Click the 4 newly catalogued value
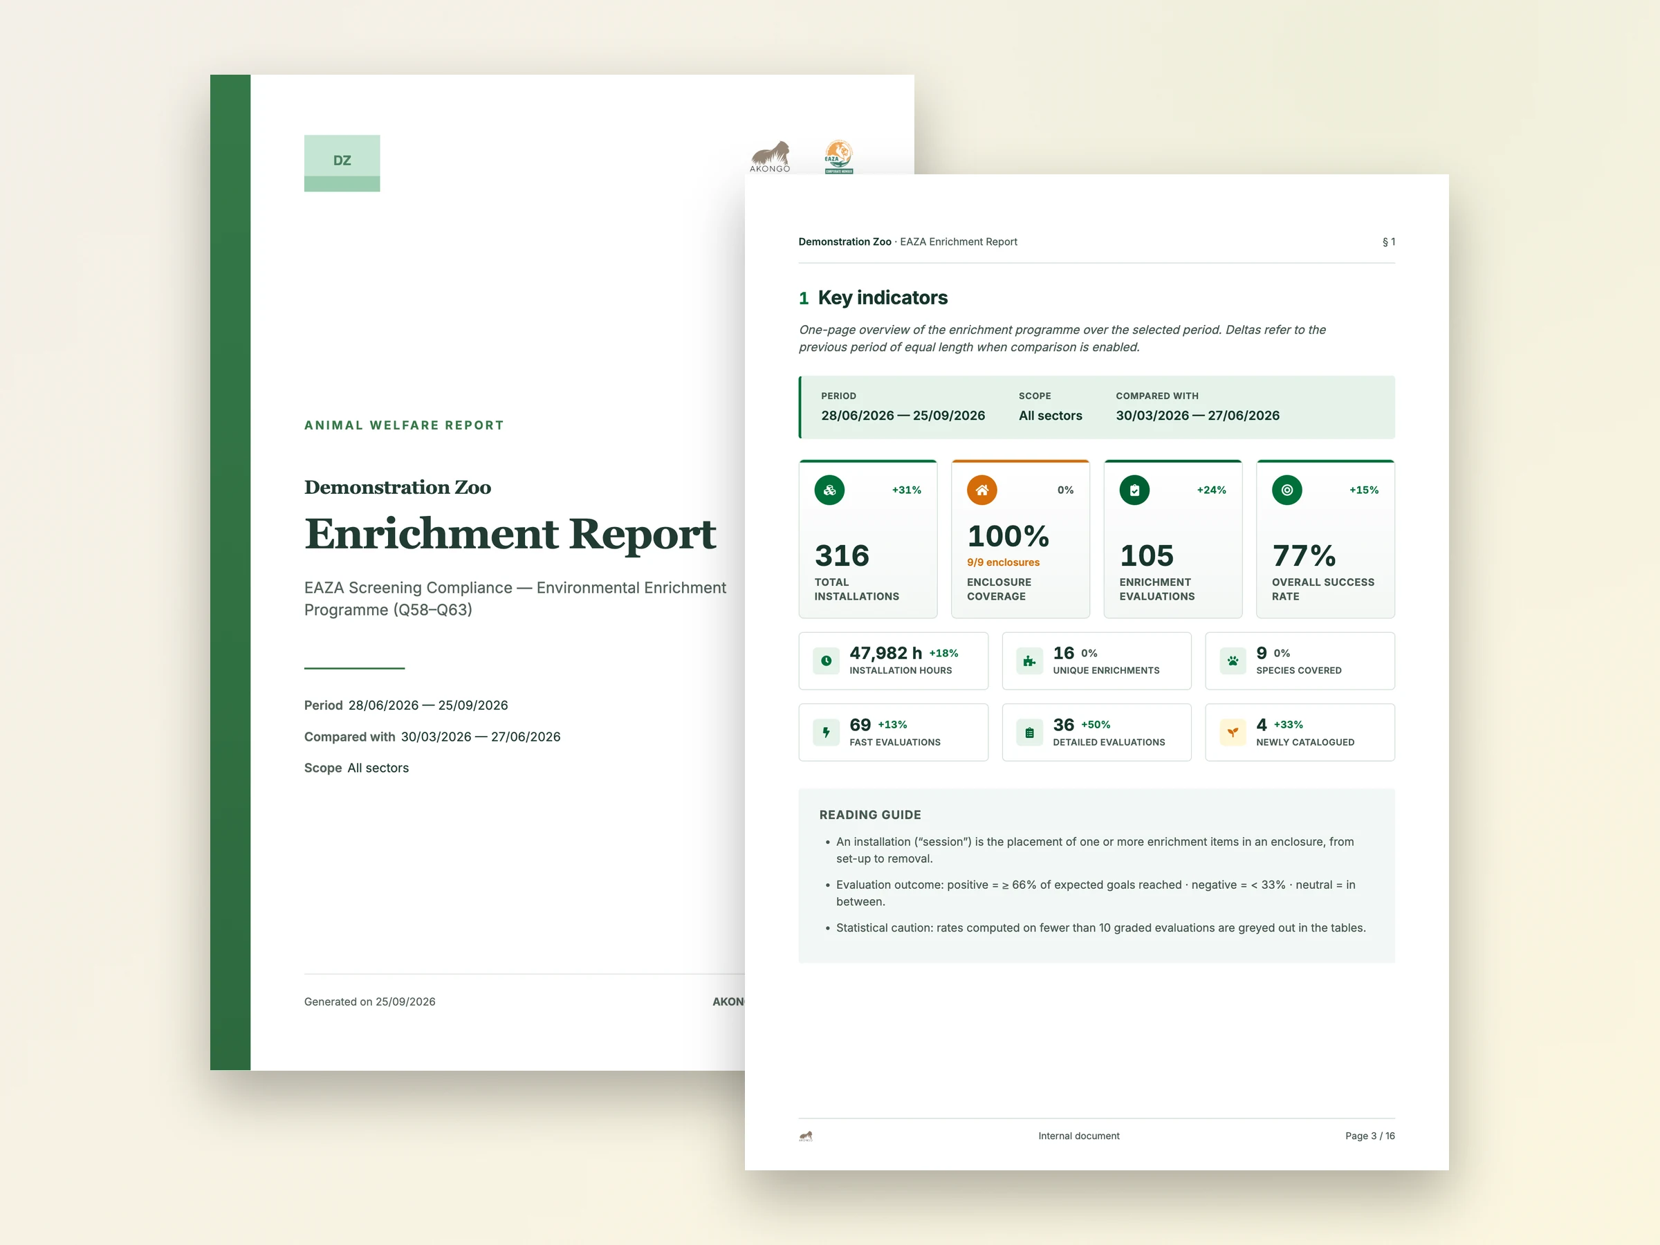The width and height of the screenshot is (1660, 1245). [x=1262, y=725]
